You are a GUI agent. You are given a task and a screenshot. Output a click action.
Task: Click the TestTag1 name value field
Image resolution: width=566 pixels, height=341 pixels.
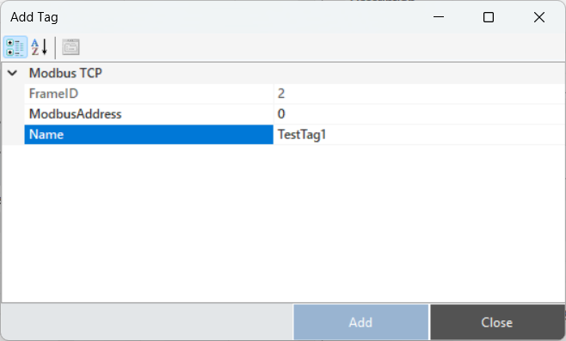click(420, 135)
